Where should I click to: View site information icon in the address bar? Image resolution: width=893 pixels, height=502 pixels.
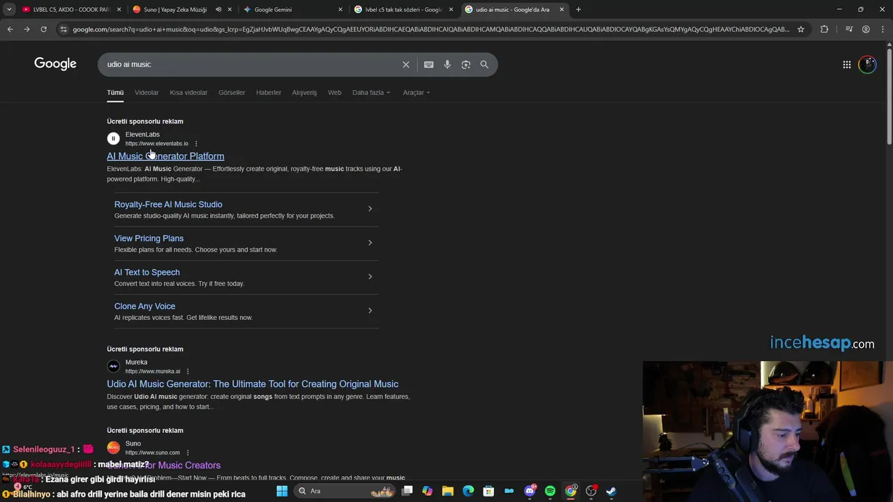click(63, 29)
